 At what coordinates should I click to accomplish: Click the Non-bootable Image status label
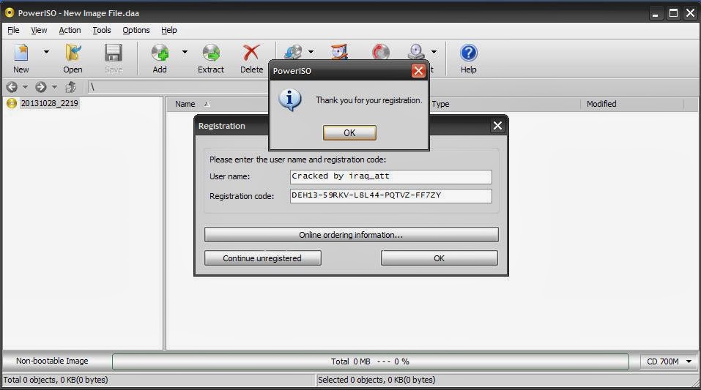pos(52,361)
